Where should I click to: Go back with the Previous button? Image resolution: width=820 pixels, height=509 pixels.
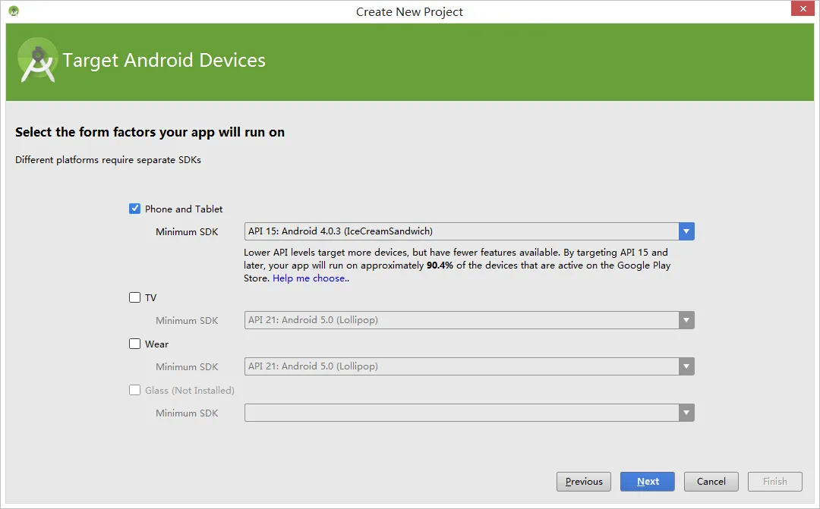[583, 481]
